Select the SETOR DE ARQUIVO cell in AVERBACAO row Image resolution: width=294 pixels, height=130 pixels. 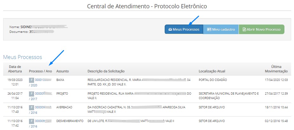211,107
